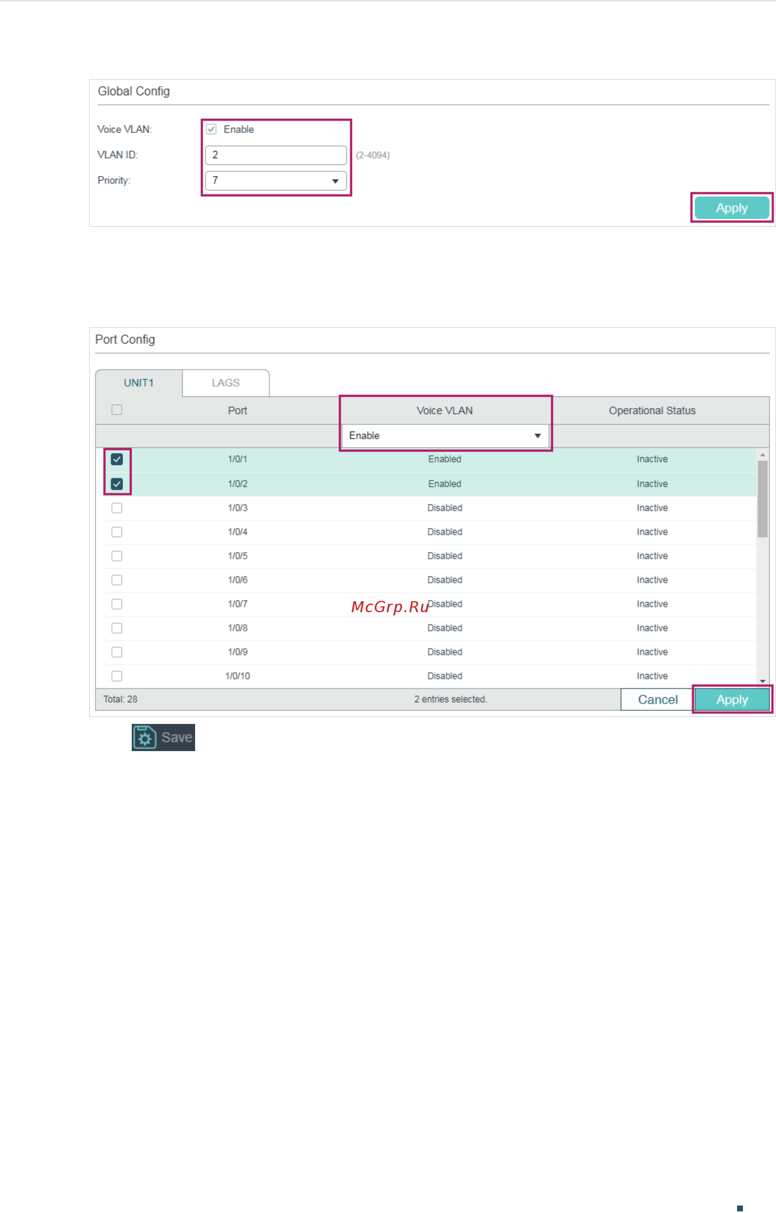Check port 1/0/4 checkbox

117,532
